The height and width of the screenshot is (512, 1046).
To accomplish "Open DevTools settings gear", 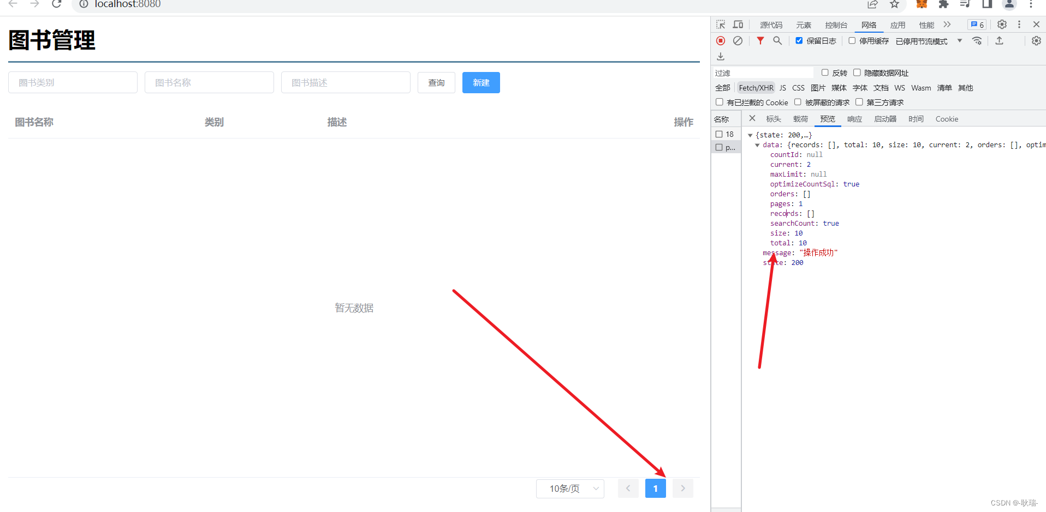I will (1002, 25).
